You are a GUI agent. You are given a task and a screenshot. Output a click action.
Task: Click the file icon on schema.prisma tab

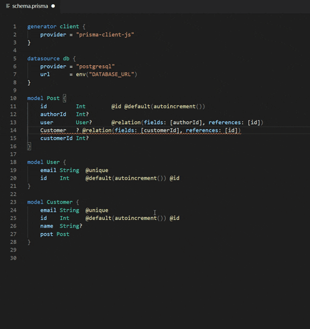[8, 6]
